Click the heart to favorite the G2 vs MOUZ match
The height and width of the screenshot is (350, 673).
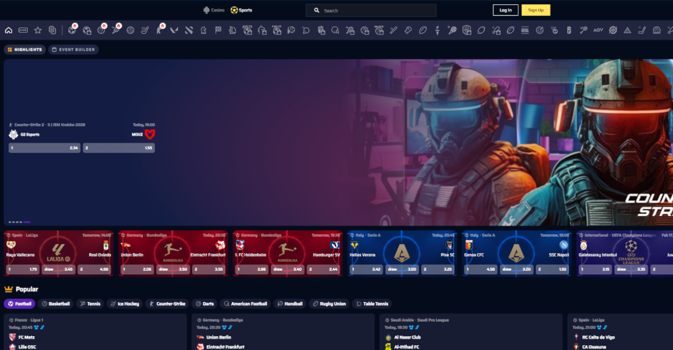151,134
